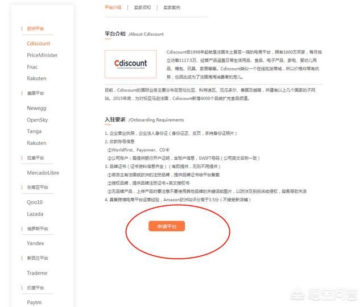Select Yandex in the sidebar
The width and height of the screenshot is (364, 307).
coord(35,243)
